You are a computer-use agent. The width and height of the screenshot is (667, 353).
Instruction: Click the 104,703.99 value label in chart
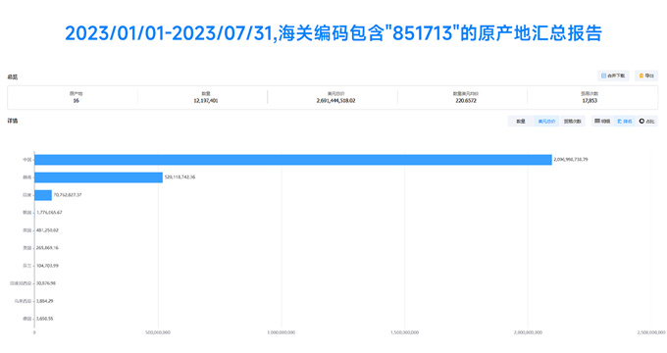point(47,266)
